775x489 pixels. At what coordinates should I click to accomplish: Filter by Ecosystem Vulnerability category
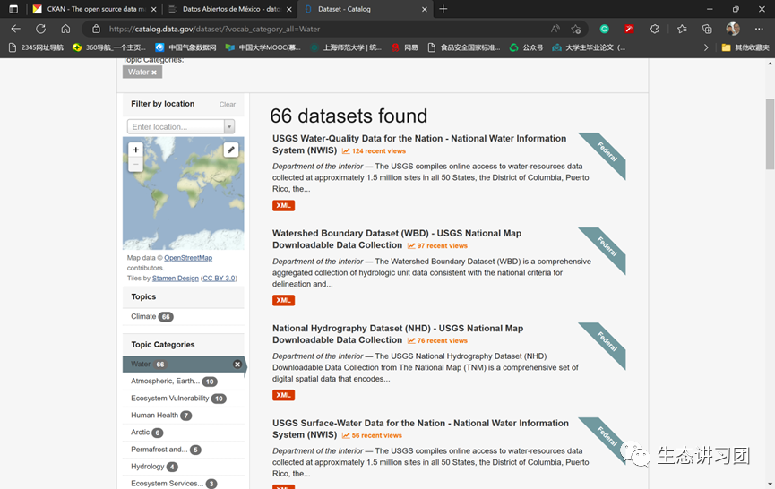pos(178,399)
